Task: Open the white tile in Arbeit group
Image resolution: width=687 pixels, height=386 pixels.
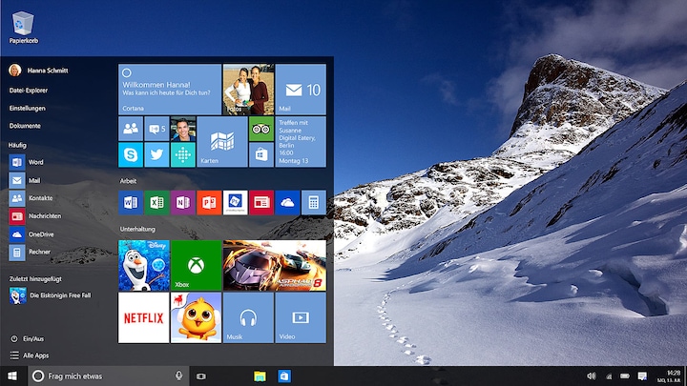Action: pos(236,202)
